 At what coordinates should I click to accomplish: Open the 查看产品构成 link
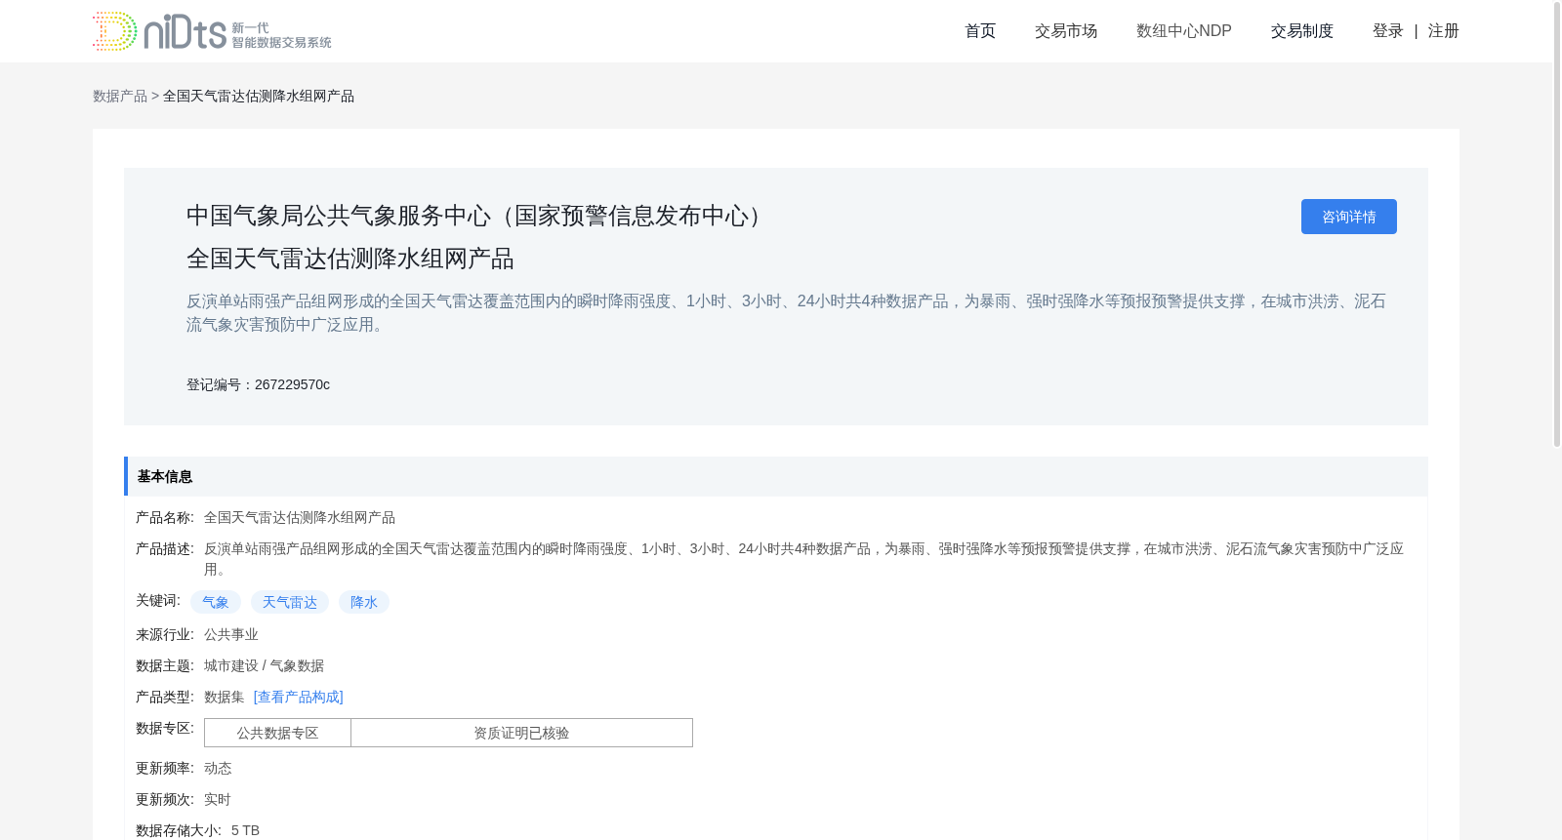point(299,697)
